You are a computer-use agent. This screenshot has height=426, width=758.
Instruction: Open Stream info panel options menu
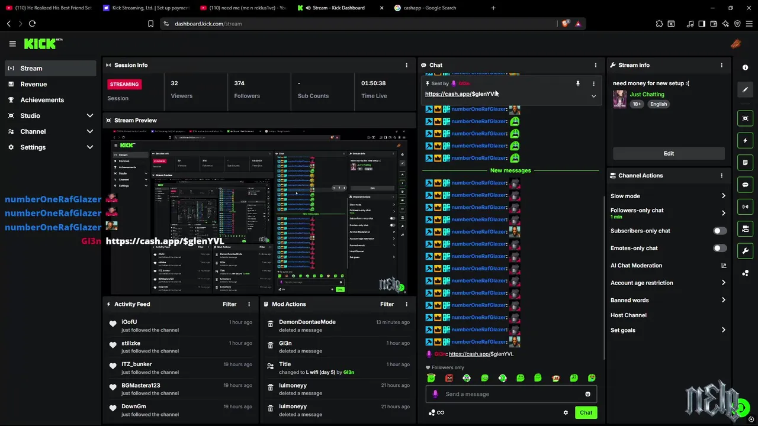721,65
